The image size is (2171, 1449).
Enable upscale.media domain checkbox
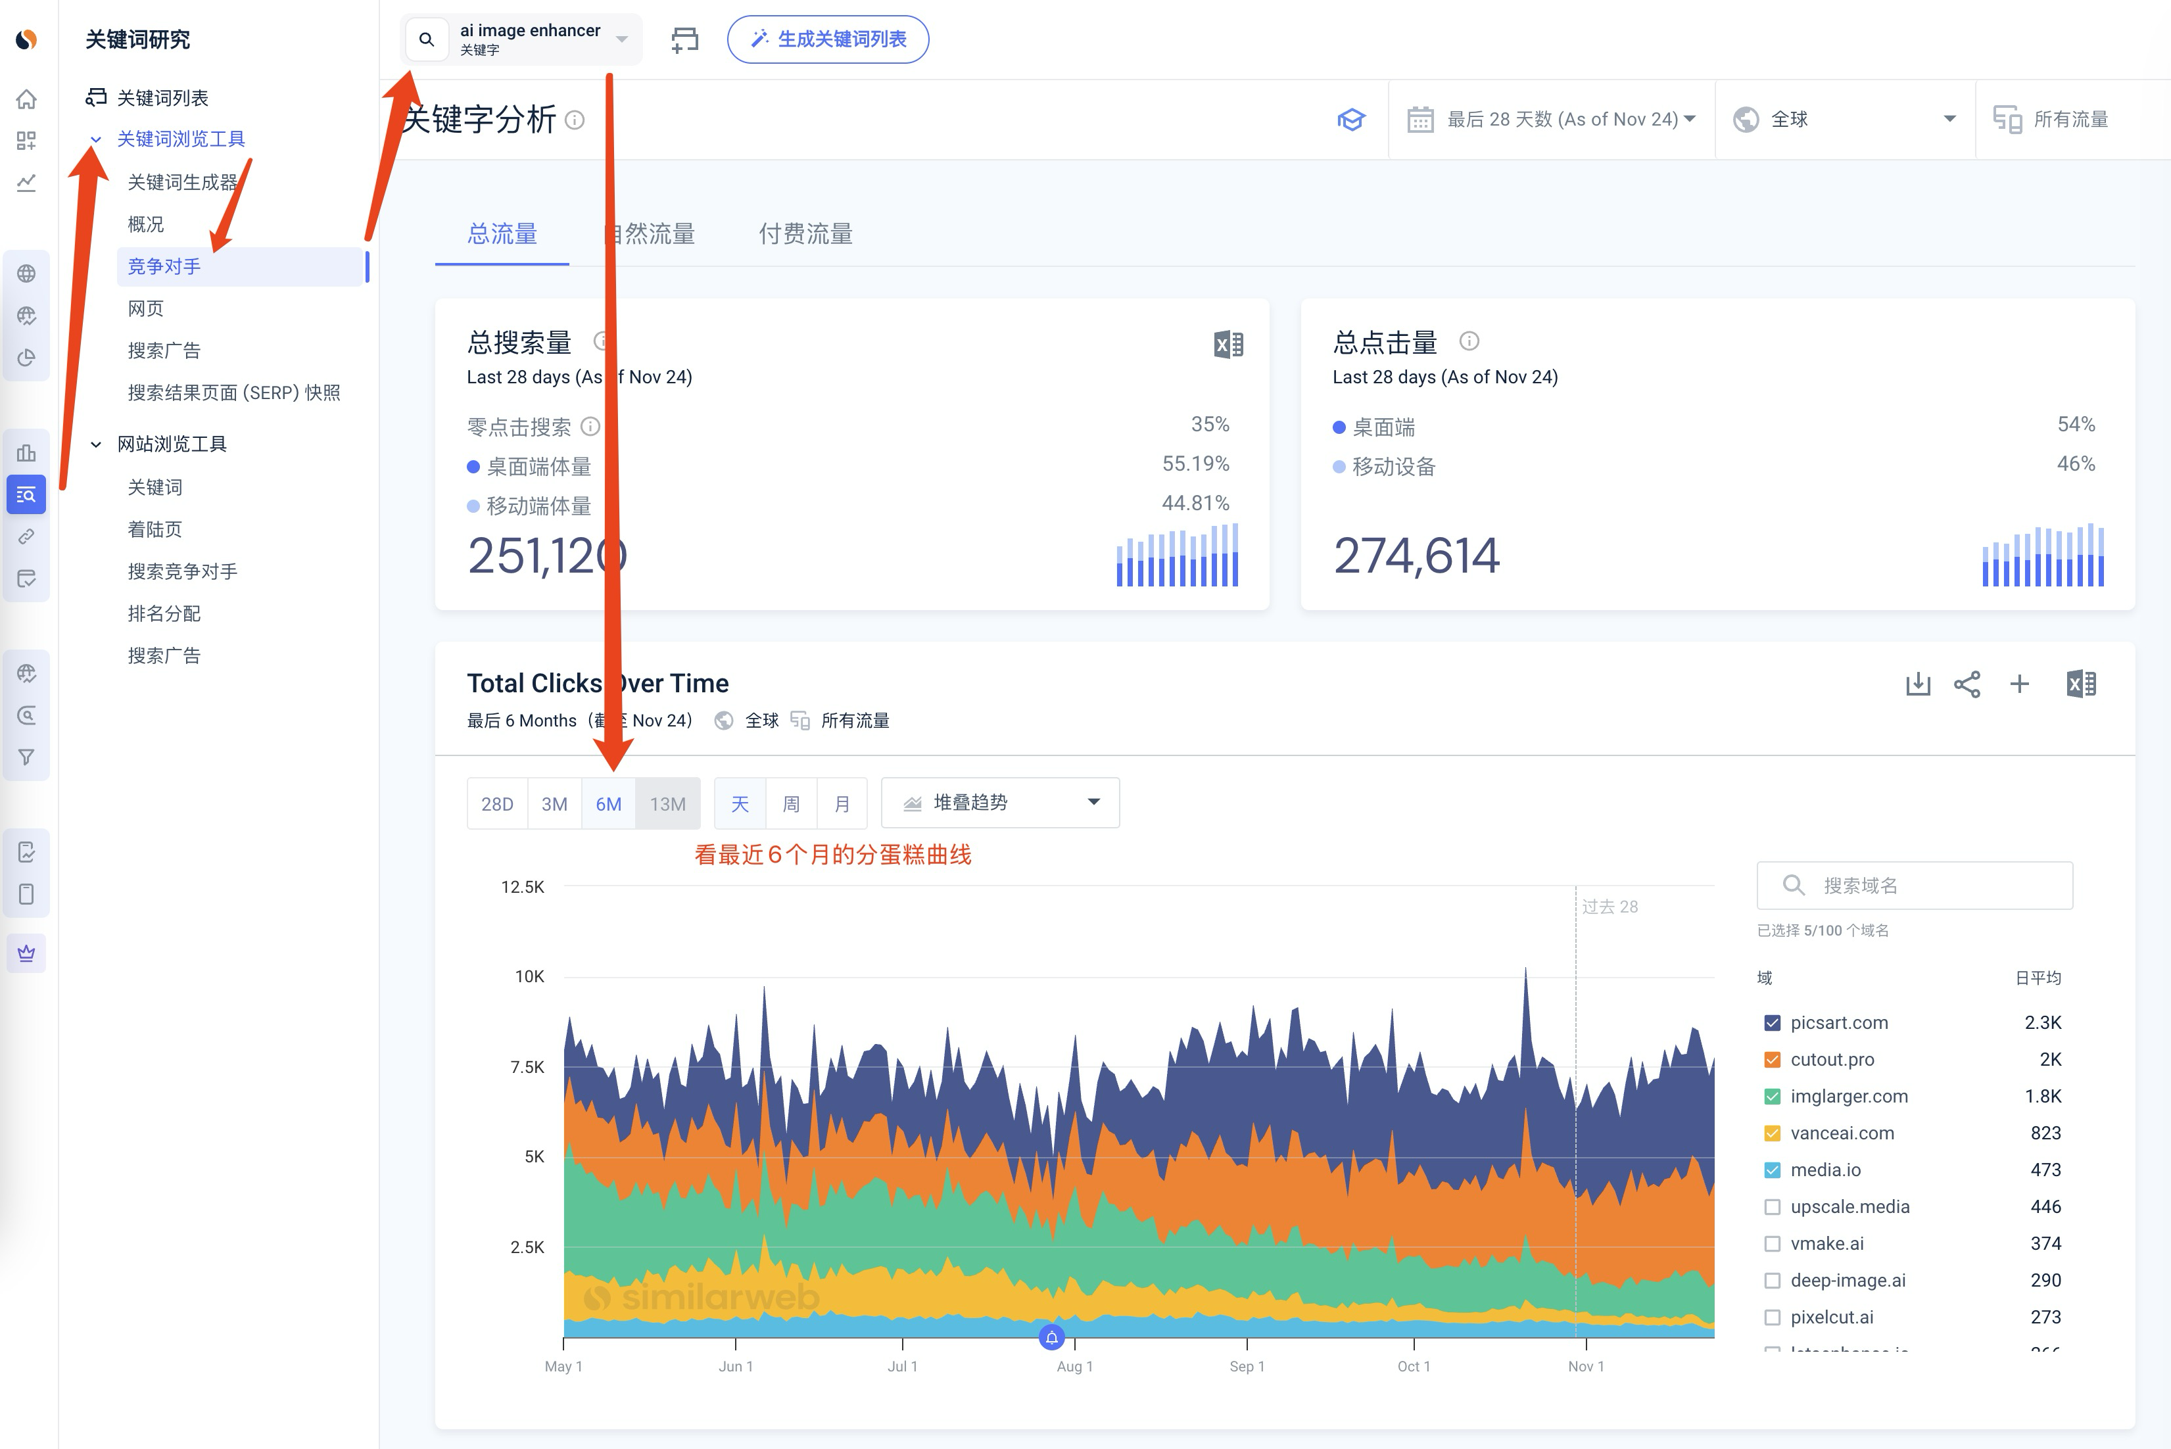[1772, 1207]
